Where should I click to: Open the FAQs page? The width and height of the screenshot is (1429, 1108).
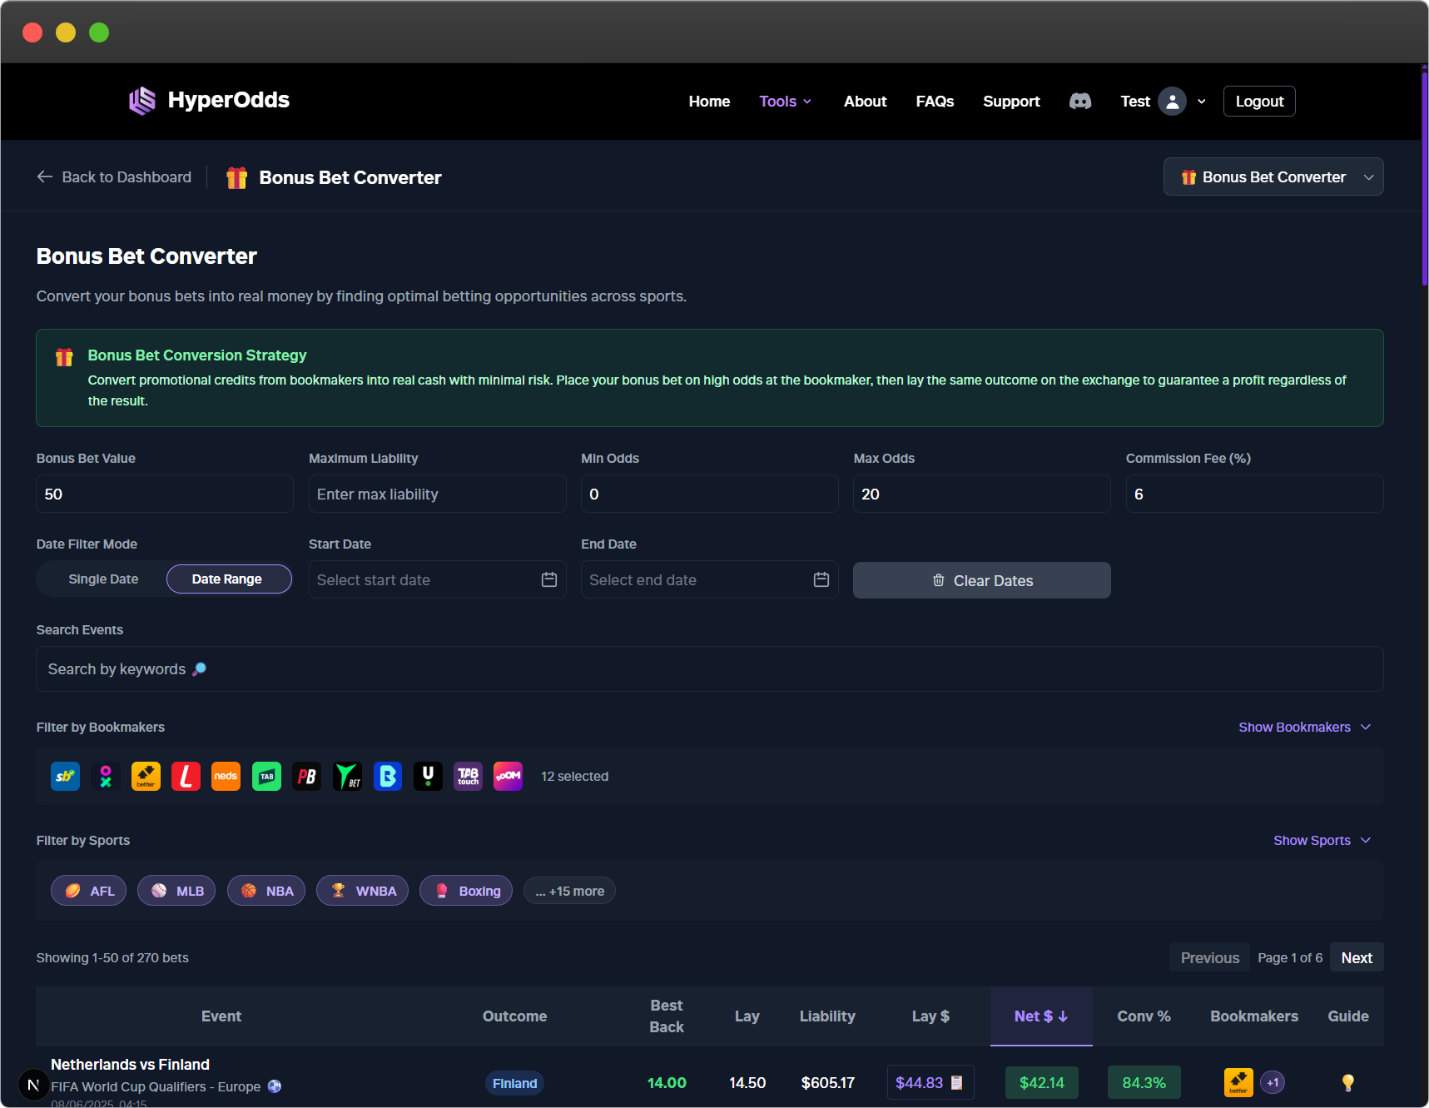935,102
